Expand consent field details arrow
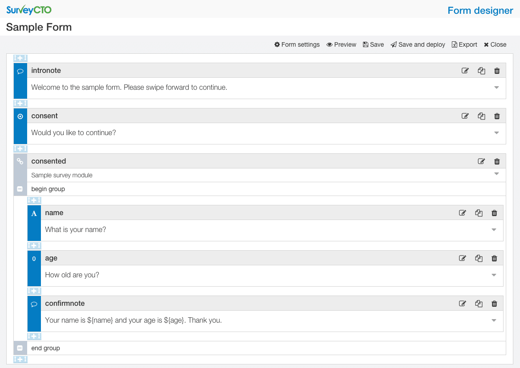Viewport: 520px width, 368px height. pyautogui.click(x=496, y=133)
